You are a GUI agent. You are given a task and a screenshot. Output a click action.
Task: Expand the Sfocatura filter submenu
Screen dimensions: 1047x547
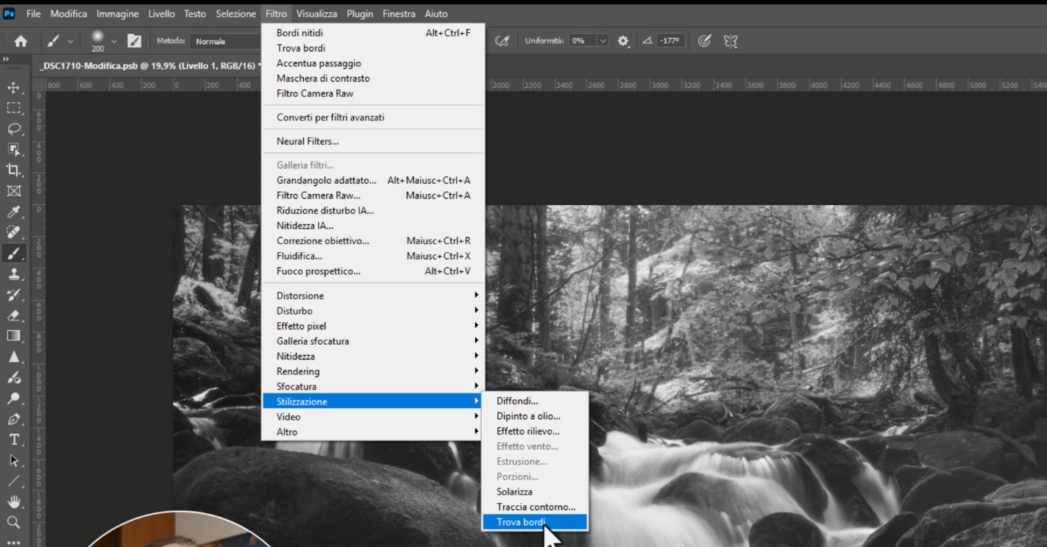299,386
